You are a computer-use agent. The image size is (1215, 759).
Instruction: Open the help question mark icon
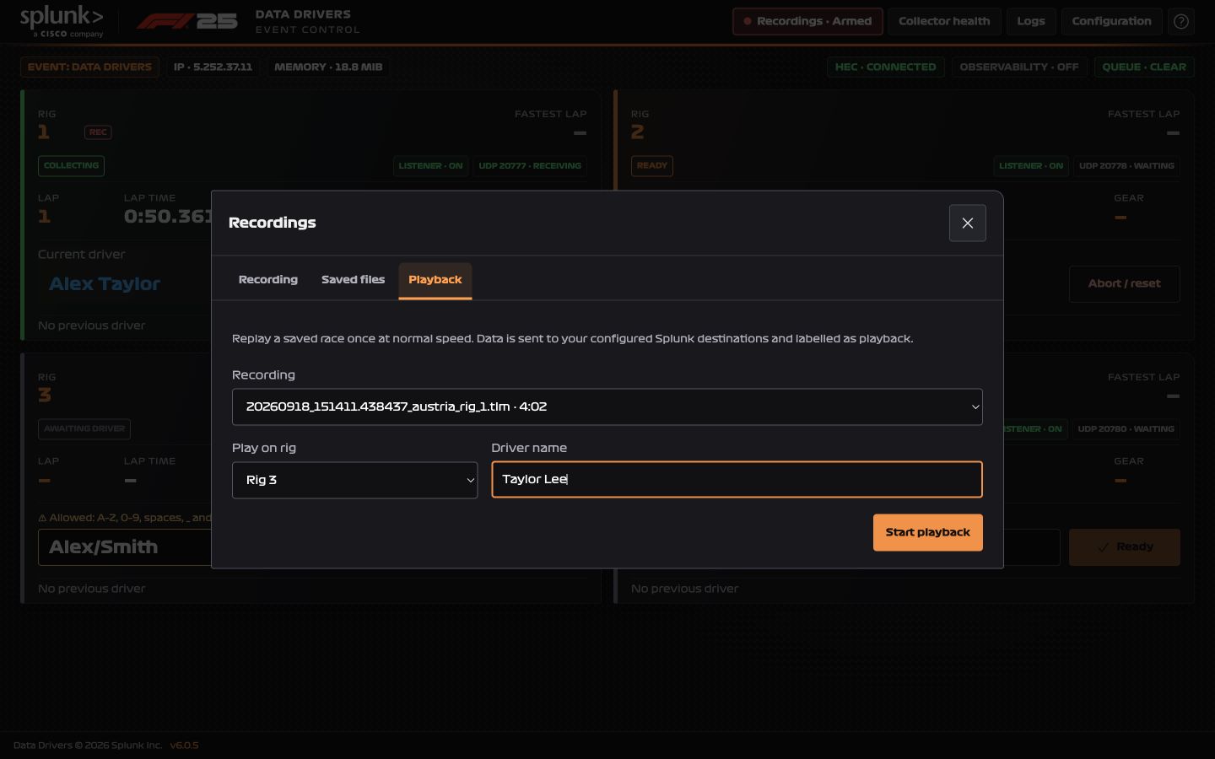tap(1181, 22)
